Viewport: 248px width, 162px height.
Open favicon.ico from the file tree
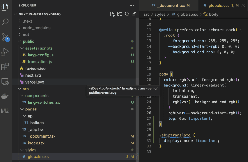tap(35, 69)
